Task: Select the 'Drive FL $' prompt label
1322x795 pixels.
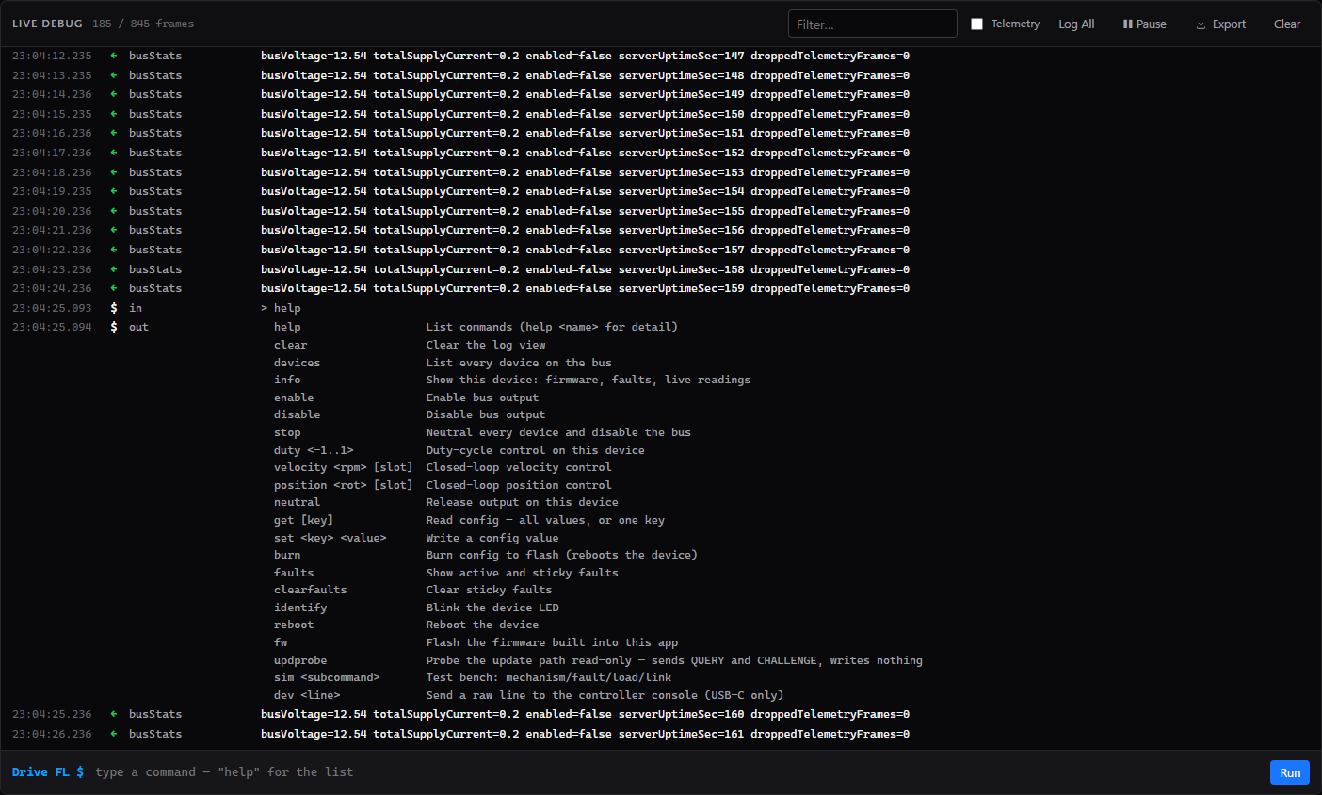Action: click(48, 772)
